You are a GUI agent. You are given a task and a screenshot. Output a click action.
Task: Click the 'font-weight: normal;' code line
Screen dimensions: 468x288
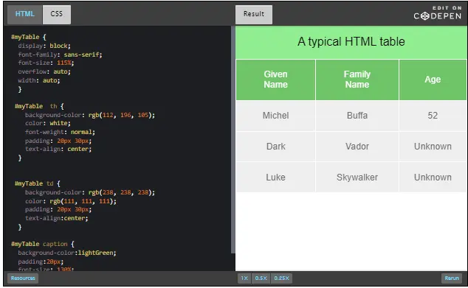(x=60, y=132)
